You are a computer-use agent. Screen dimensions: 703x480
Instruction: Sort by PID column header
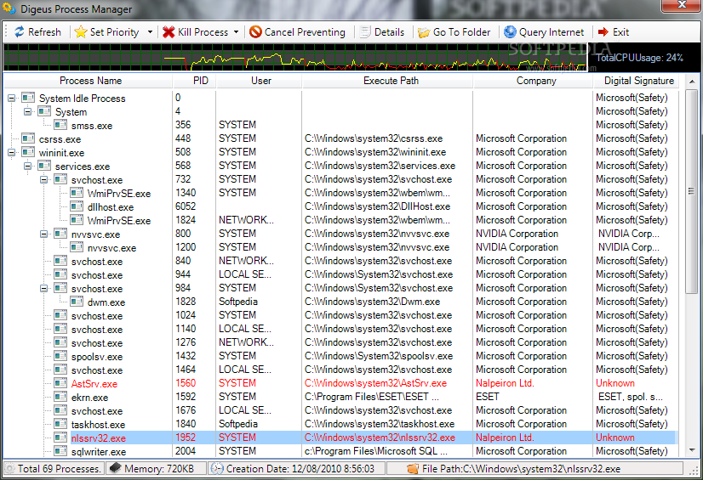click(195, 81)
